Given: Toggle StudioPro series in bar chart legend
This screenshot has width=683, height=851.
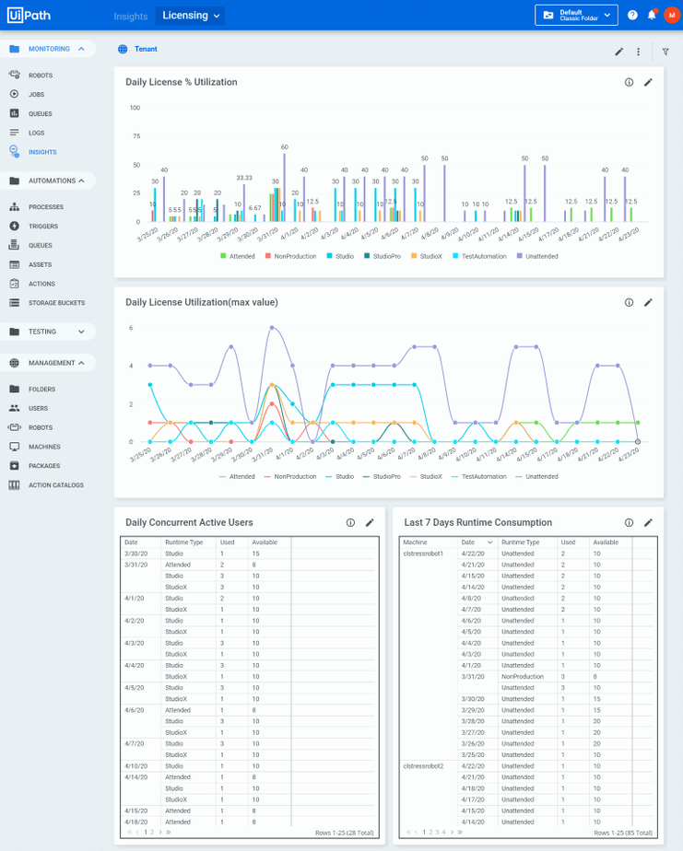Looking at the screenshot, I should click(x=383, y=256).
